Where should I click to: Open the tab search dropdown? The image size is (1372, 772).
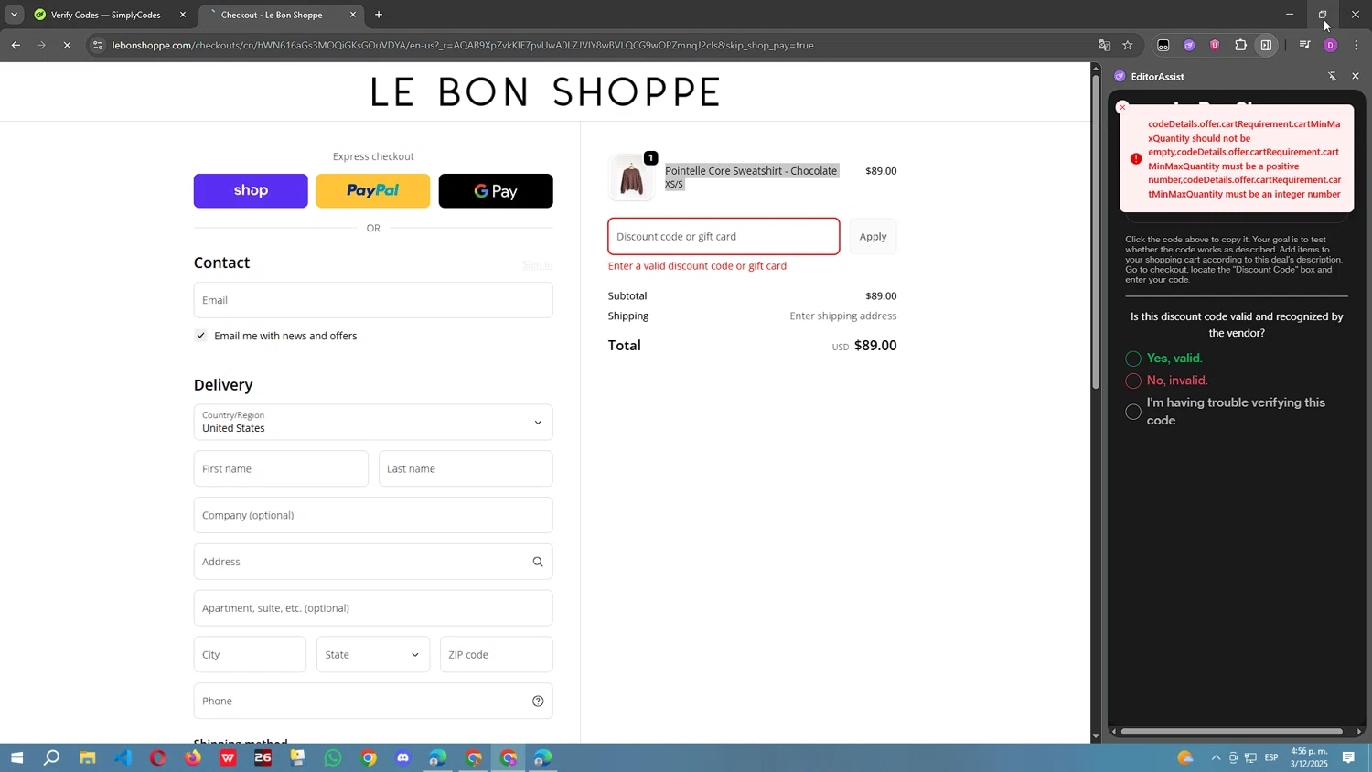(x=14, y=15)
